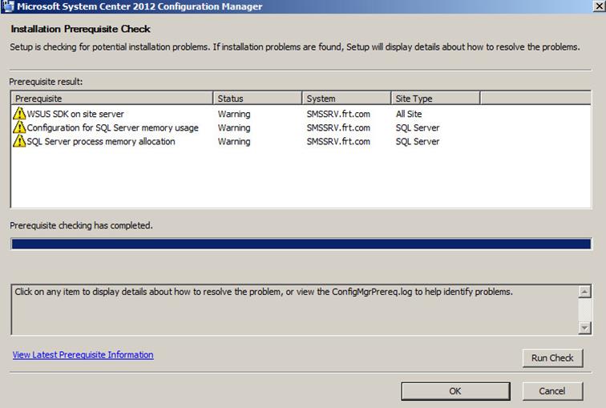Click the Run Check button
The height and width of the screenshot is (408, 606).
point(552,358)
